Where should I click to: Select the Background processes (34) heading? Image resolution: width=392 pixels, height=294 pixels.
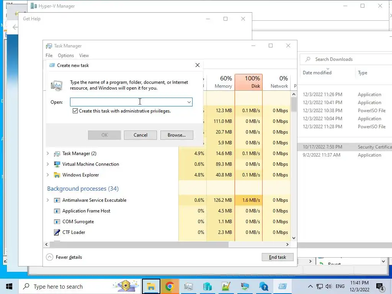pos(83,188)
